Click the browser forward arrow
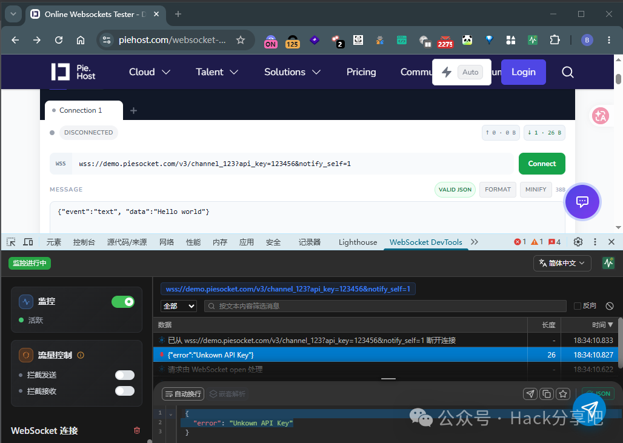Viewport: 623px width, 443px height. [x=37, y=40]
